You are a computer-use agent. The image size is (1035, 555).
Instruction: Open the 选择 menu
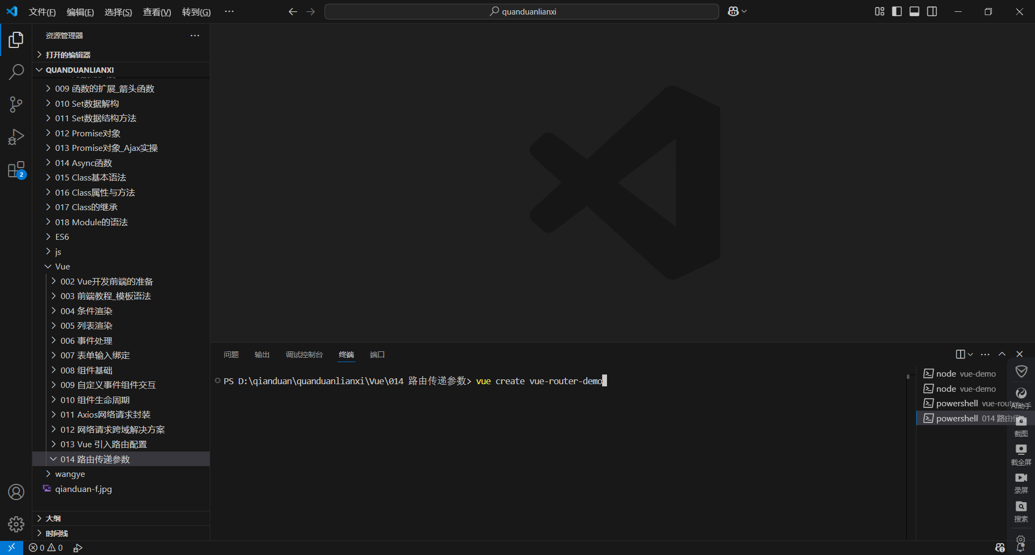click(x=118, y=12)
